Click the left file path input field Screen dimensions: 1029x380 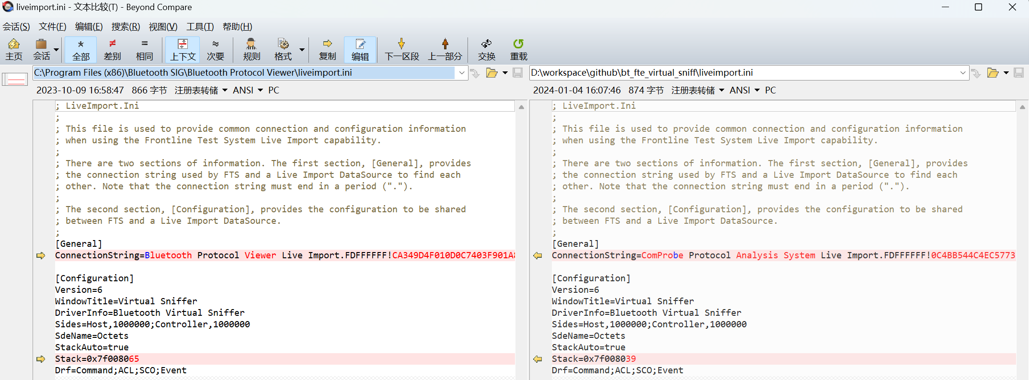244,73
